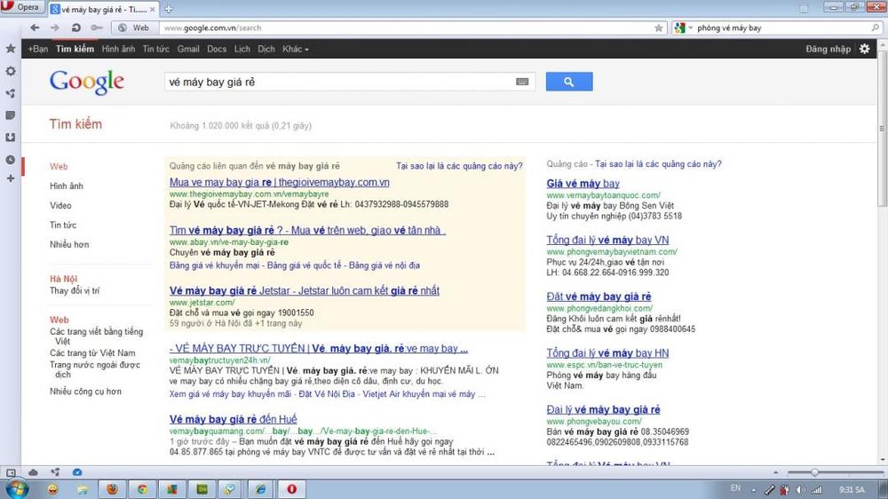Select 'Tin tức' in left filter list
The width and height of the screenshot is (888, 499).
click(63, 225)
